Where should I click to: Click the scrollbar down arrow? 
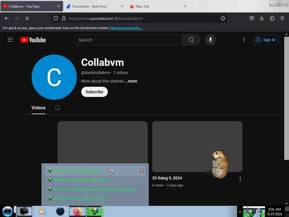point(286,203)
